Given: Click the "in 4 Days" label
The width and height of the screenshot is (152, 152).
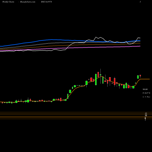Looking at the screenshot, I should [x=146, y=97].
